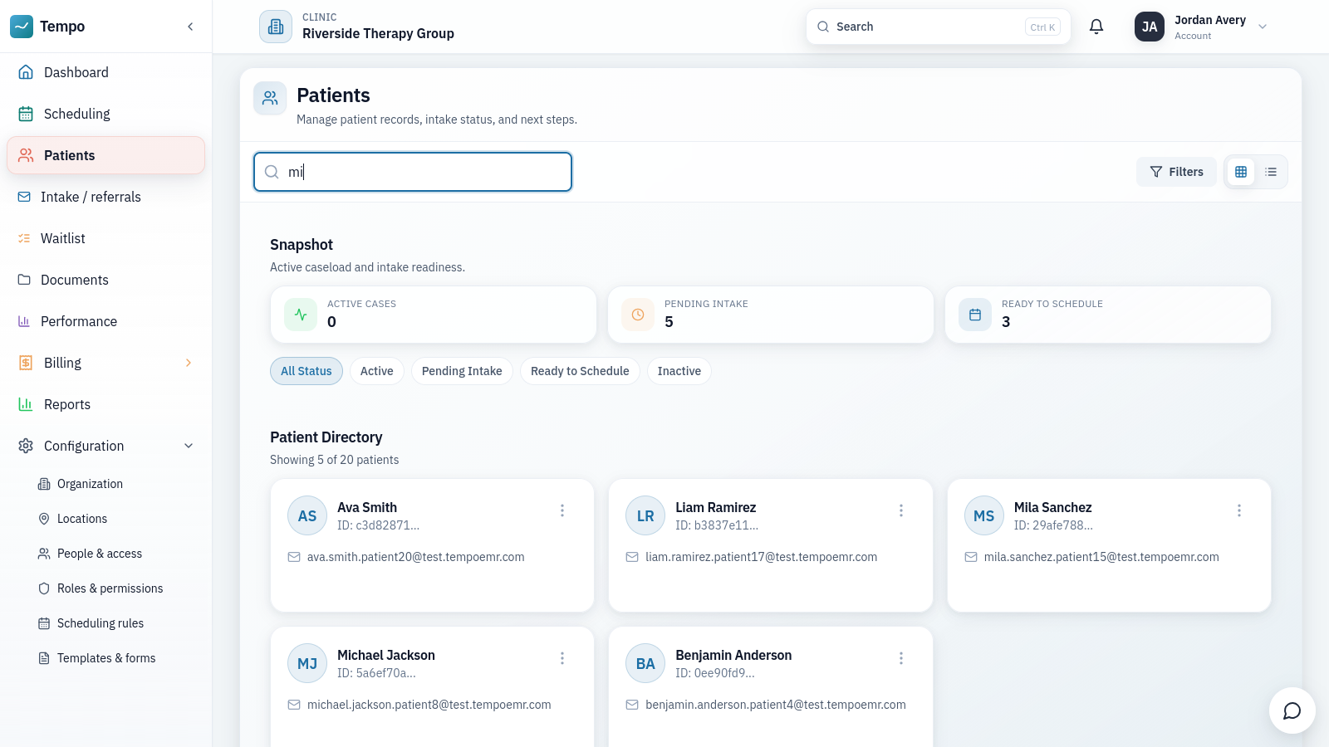Open options menu for Michael Jackson
This screenshot has width=1329, height=747.
562,658
